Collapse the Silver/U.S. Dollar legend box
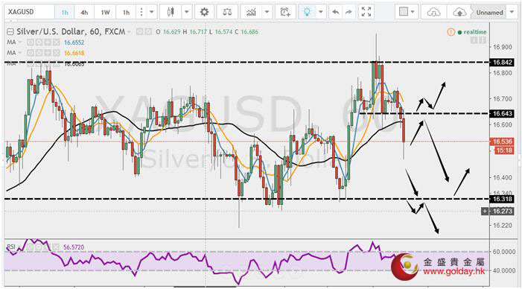Image resolution: width=522 pixels, height=289 pixels. [x=10, y=32]
